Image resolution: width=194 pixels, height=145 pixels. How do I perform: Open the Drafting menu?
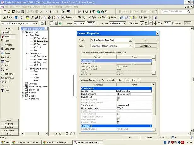point(37,7)
